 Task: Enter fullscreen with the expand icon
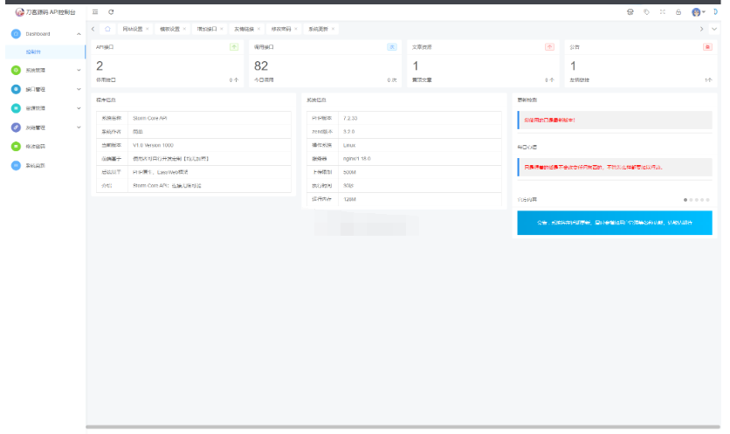pyautogui.click(x=663, y=12)
